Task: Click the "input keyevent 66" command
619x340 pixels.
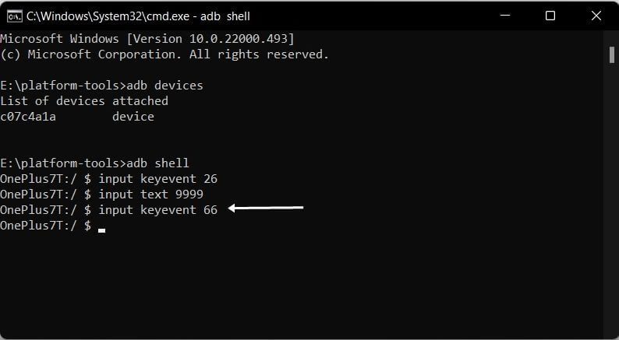Action: (158, 209)
